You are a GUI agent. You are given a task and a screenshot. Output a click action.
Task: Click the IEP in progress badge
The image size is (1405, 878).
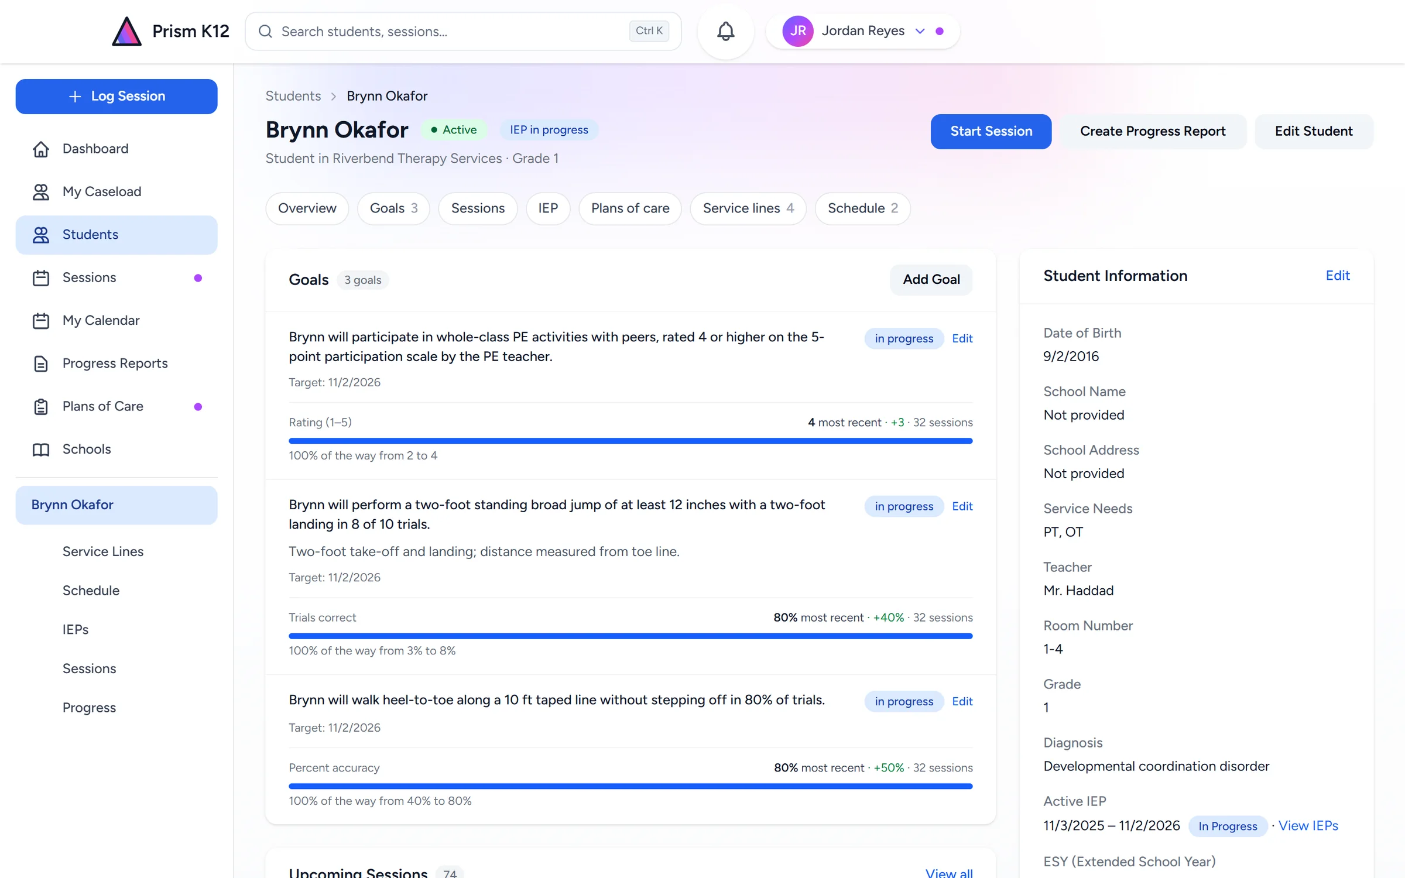549,130
